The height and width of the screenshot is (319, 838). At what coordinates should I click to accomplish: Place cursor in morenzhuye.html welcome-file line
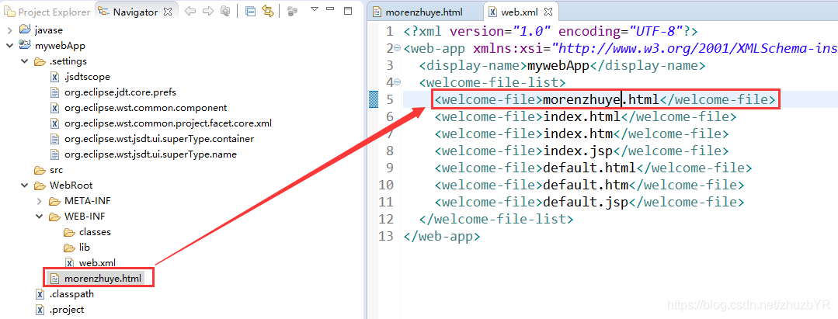604,100
